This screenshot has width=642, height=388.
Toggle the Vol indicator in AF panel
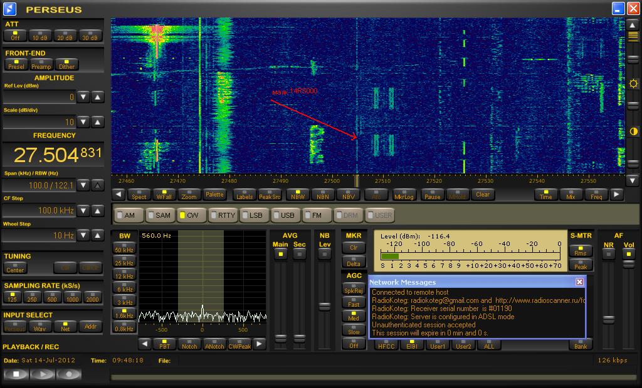tap(628, 254)
